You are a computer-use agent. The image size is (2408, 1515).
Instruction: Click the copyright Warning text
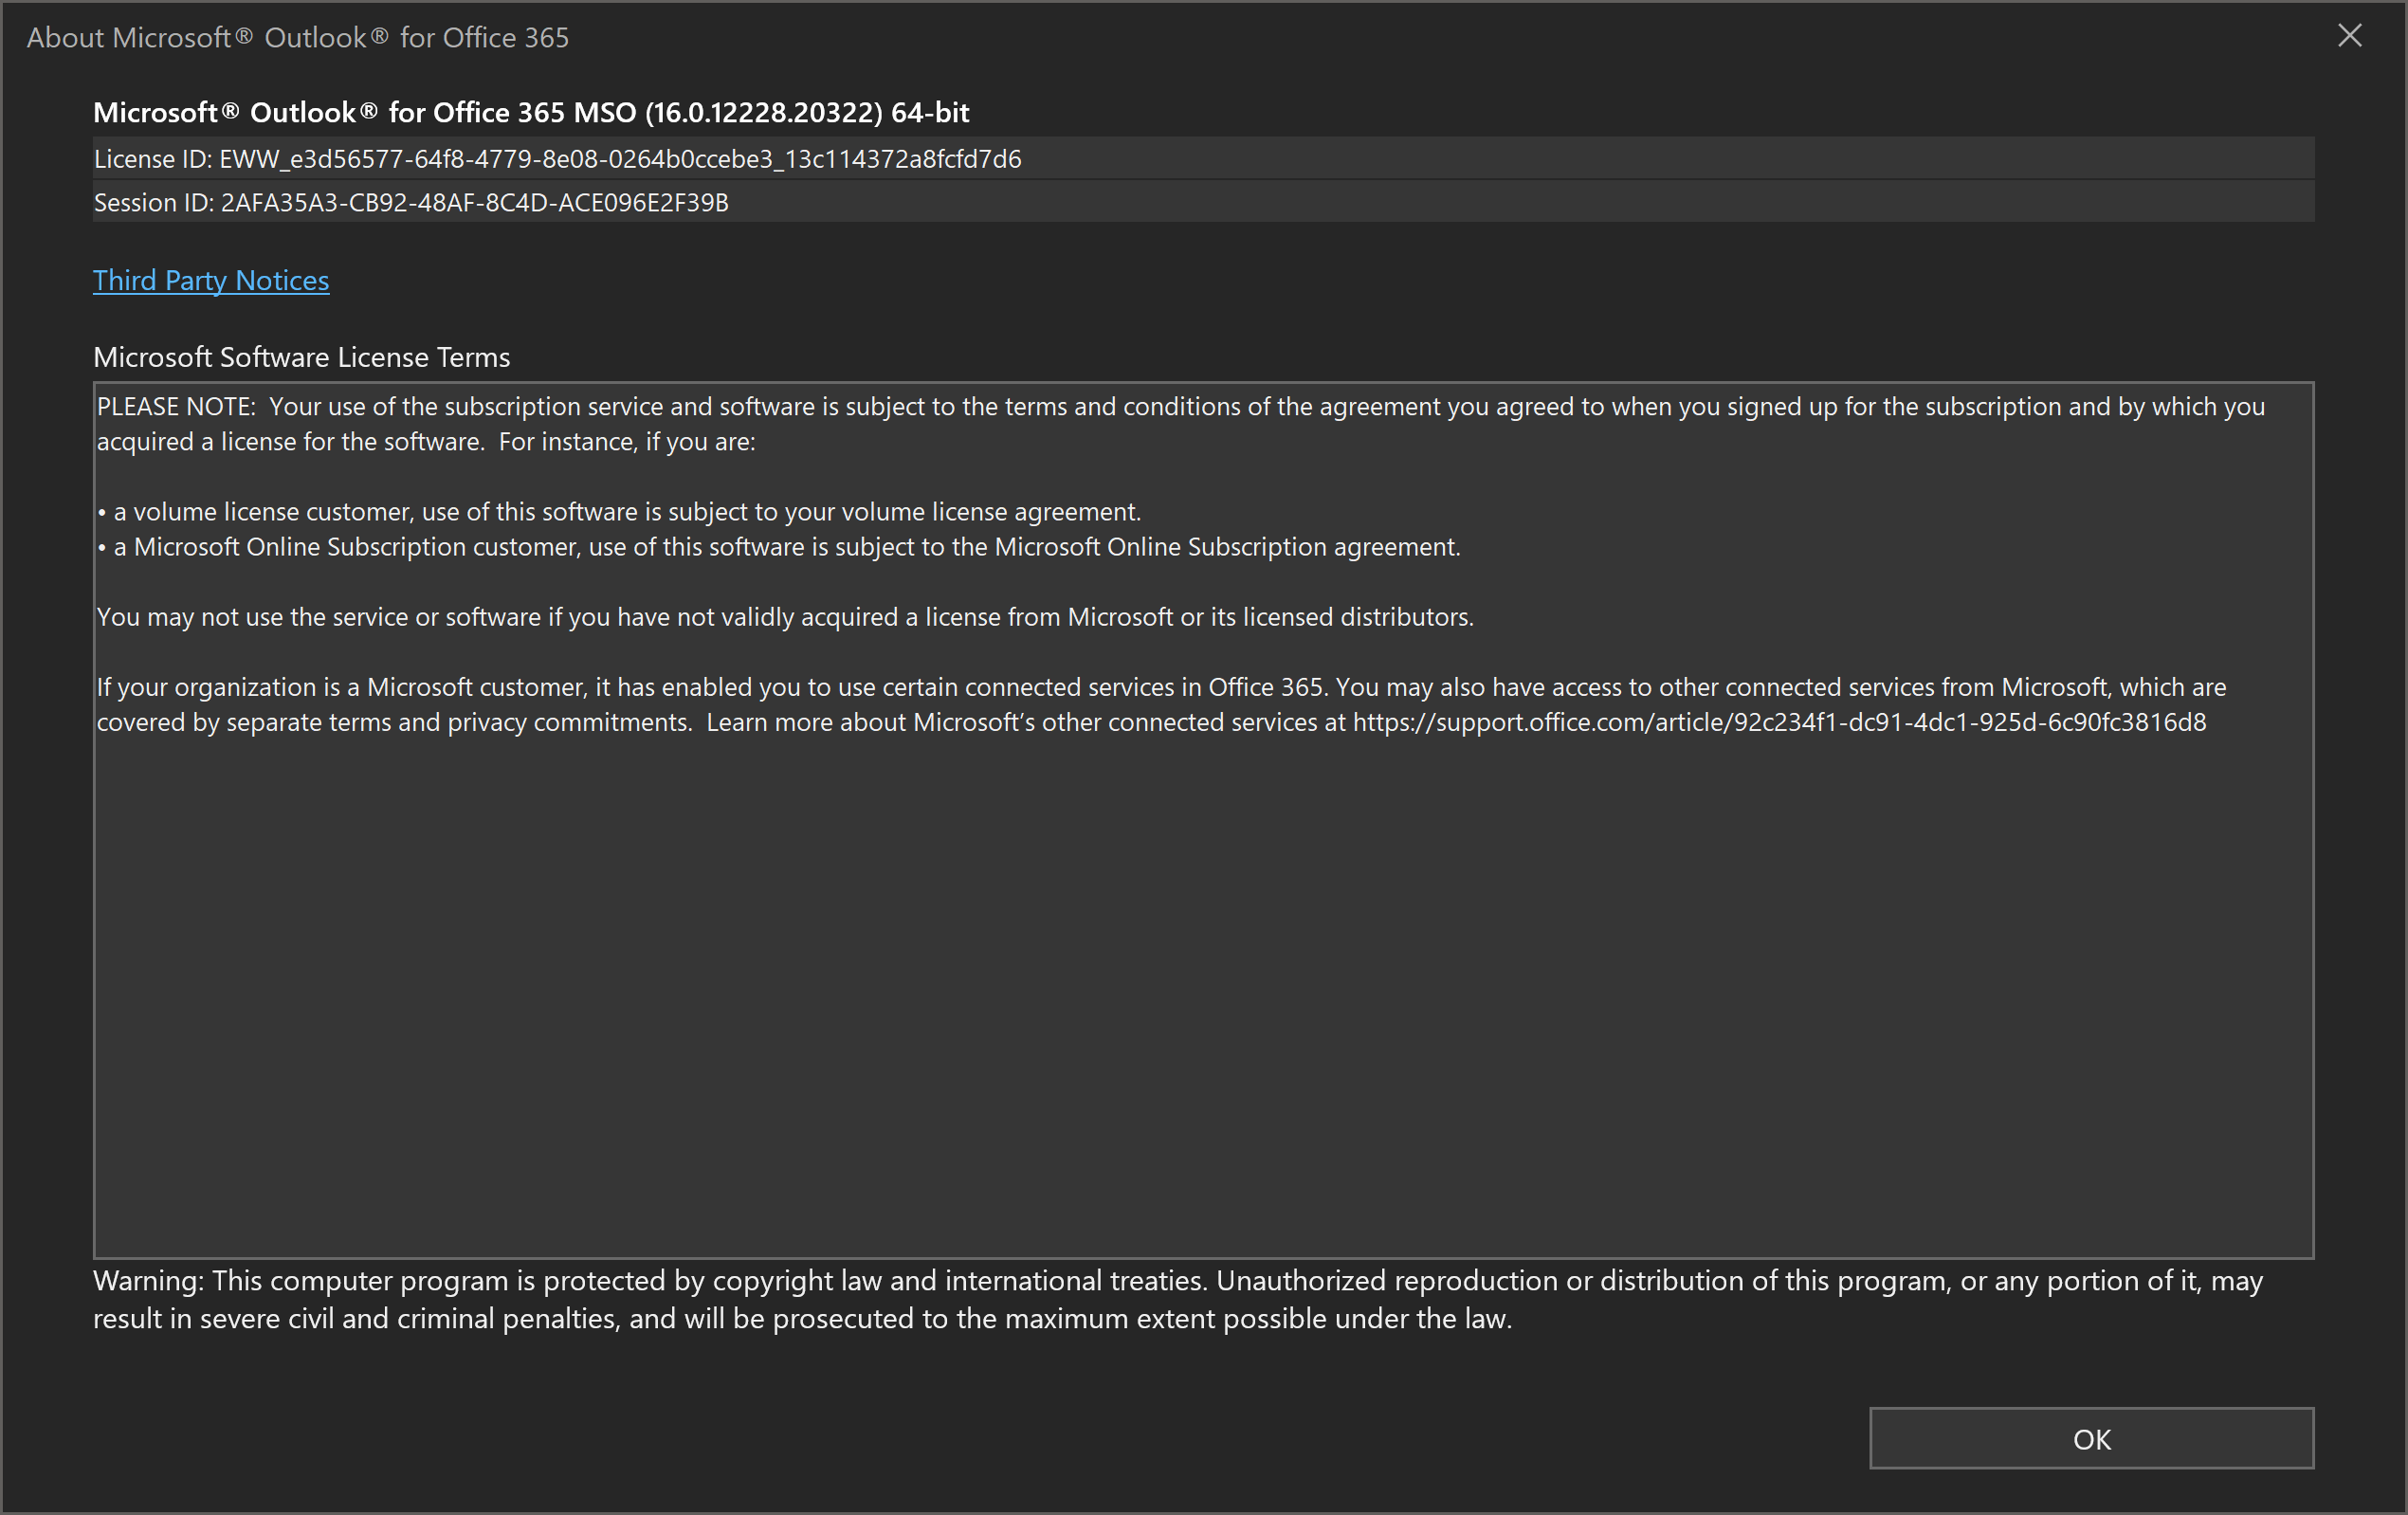tap(1177, 1281)
